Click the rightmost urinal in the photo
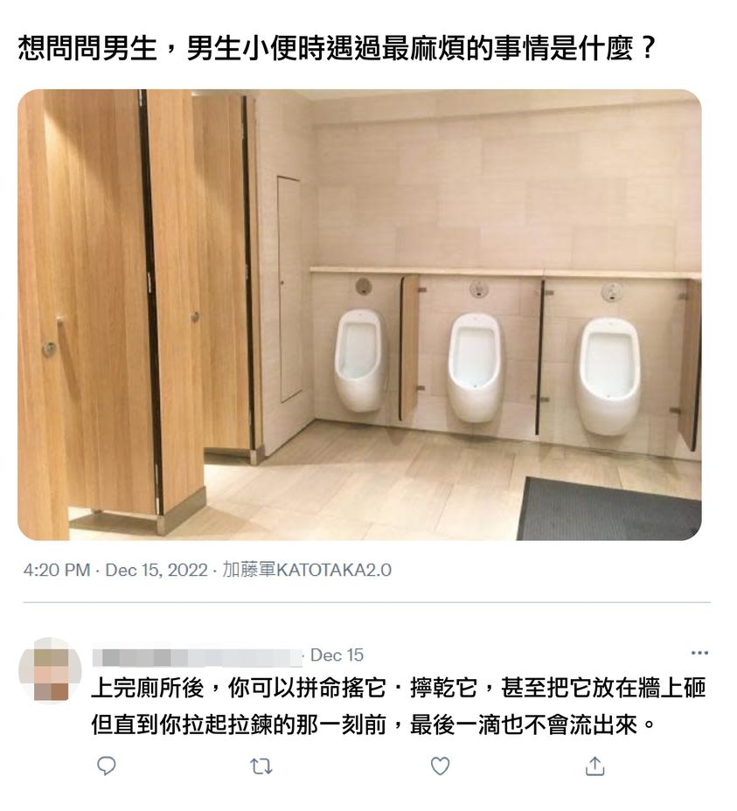Image resolution: width=737 pixels, height=811 pixels. tap(608, 376)
